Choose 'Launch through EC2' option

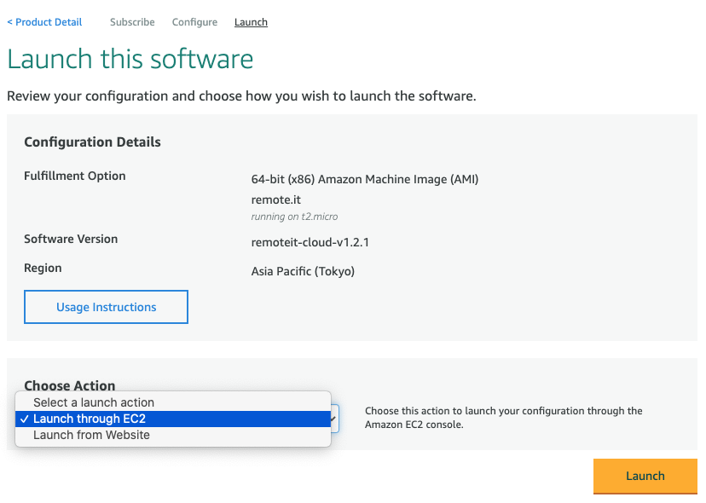click(x=173, y=419)
